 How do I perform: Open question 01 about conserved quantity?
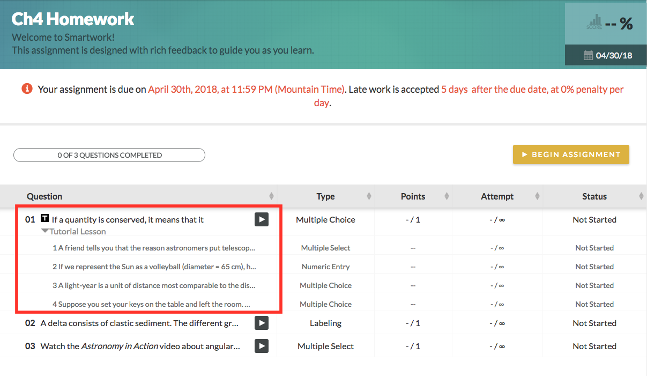tap(128, 219)
